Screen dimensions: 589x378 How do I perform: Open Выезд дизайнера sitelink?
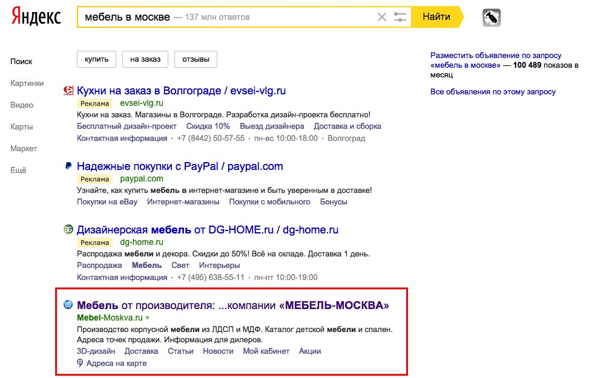(272, 126)
